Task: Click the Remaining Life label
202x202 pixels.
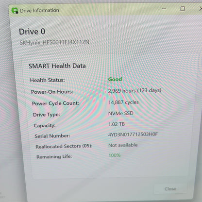Action: (54, 157)
